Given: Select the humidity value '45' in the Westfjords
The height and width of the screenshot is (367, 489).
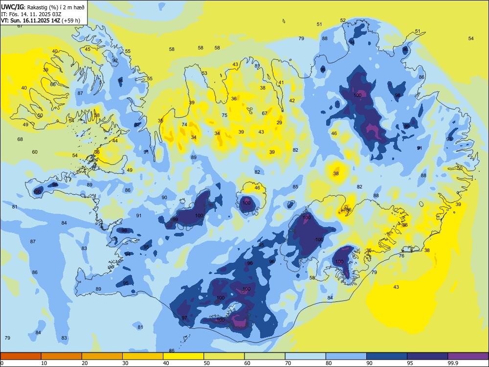Looking at the screenshot, I should click(x=88, y=49).
